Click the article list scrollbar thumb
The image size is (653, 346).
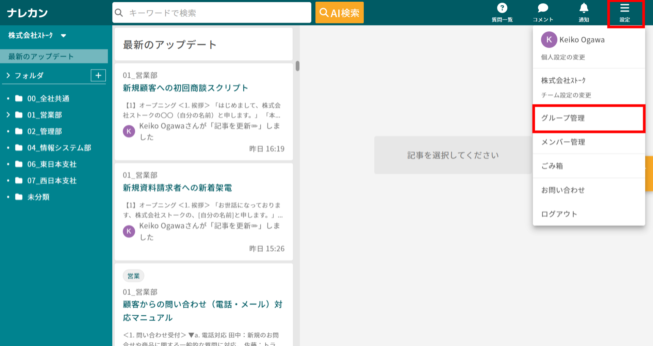[297, 66]
